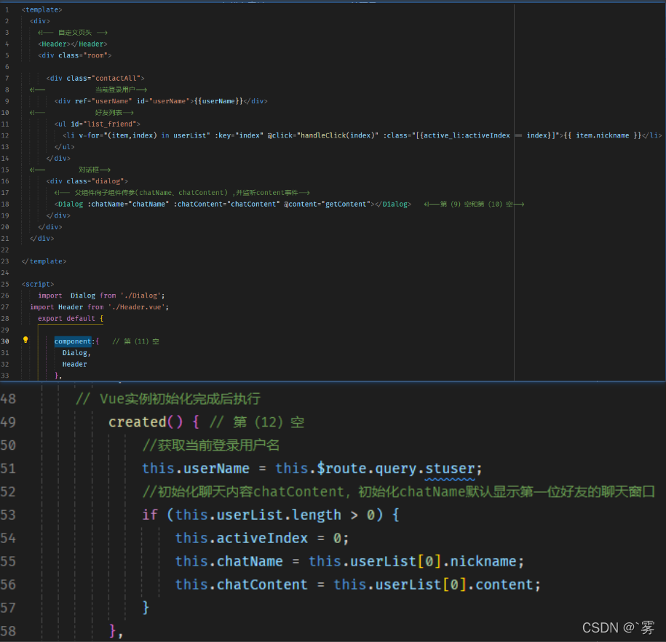Click line number 12 in the gutter
Screen dimensions: 666x642
pyautogui.click(x=5, y=135)
